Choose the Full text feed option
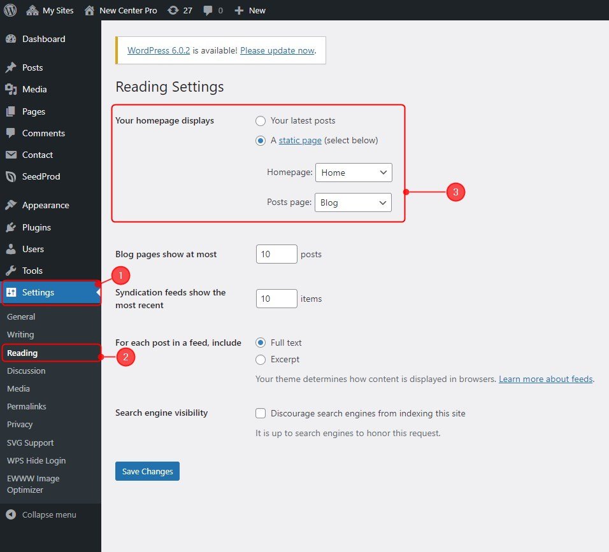This screenshot has width=609, height=552. pyautogui.click(x=260, y=343)
